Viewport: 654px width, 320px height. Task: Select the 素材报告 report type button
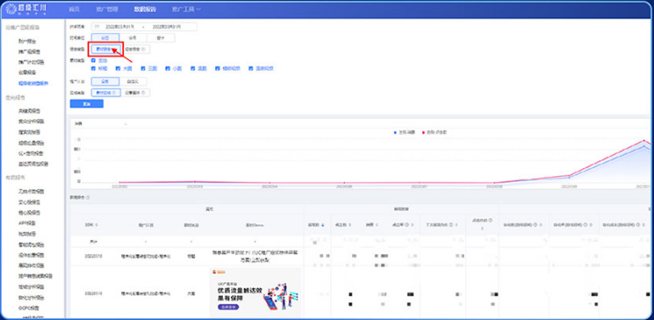[x=105, y=49]
